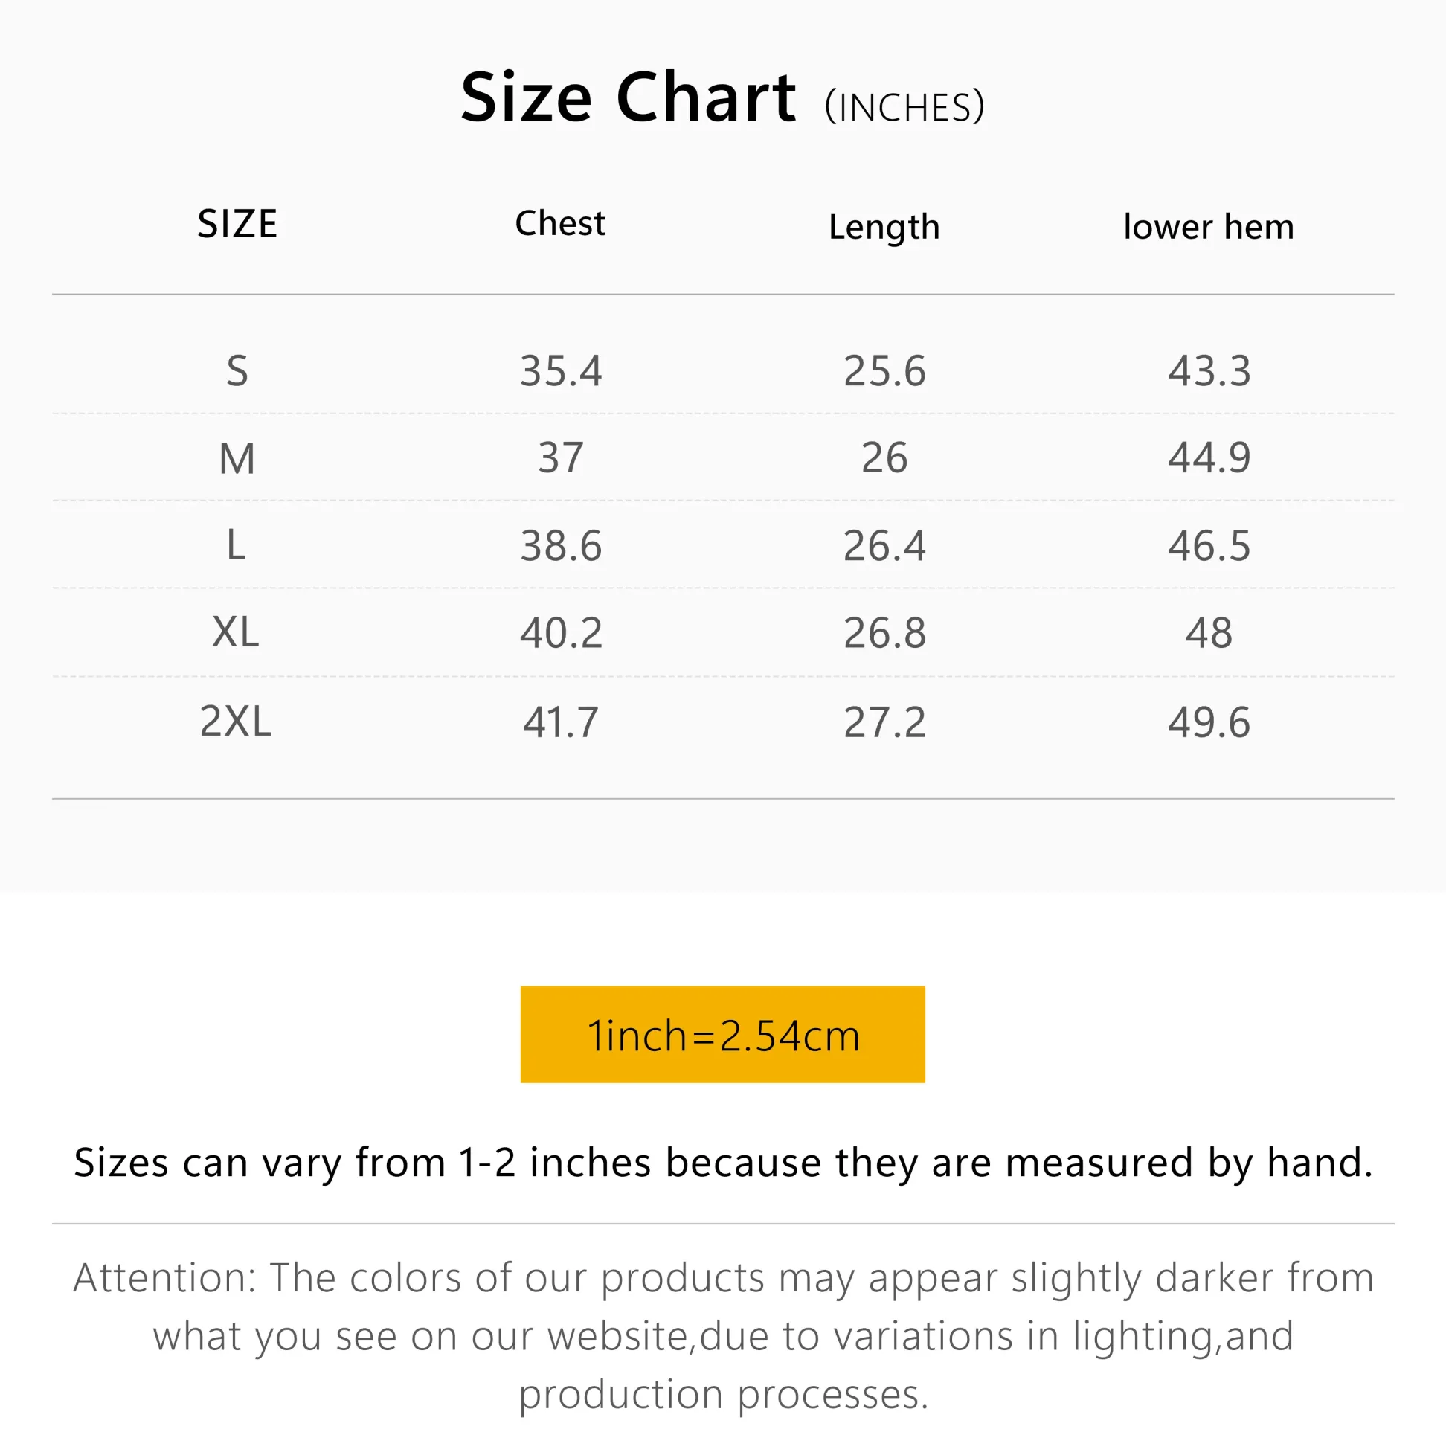Screen dimensions: 1446x1432
Task: Click chest value 35.4 for size S
Action: pos(561,370)
